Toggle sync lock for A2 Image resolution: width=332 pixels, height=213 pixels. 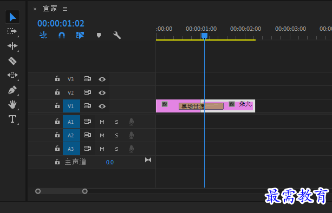point(87,135)
